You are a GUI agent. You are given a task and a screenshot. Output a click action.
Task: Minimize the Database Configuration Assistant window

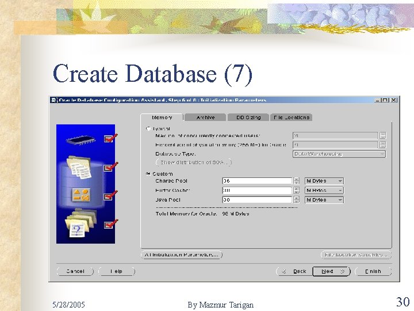[x=377, y=100]
